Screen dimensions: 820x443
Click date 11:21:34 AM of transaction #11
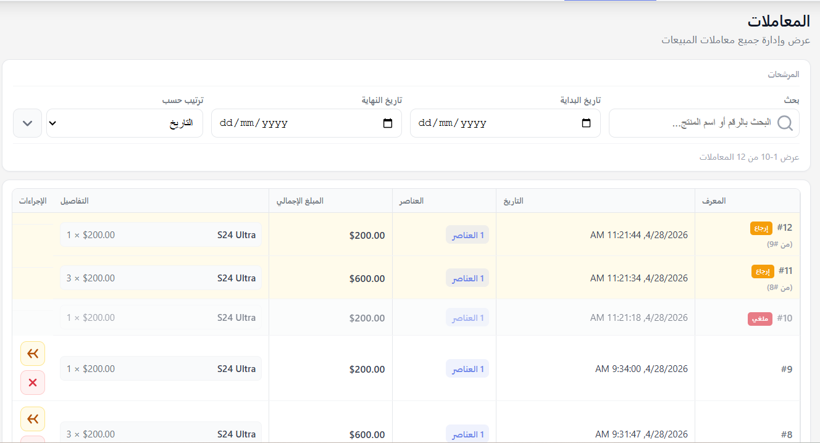pyautogui.click(x=639, y=278)
